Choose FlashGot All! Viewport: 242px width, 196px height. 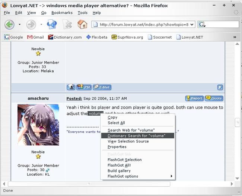pos(138,165)
